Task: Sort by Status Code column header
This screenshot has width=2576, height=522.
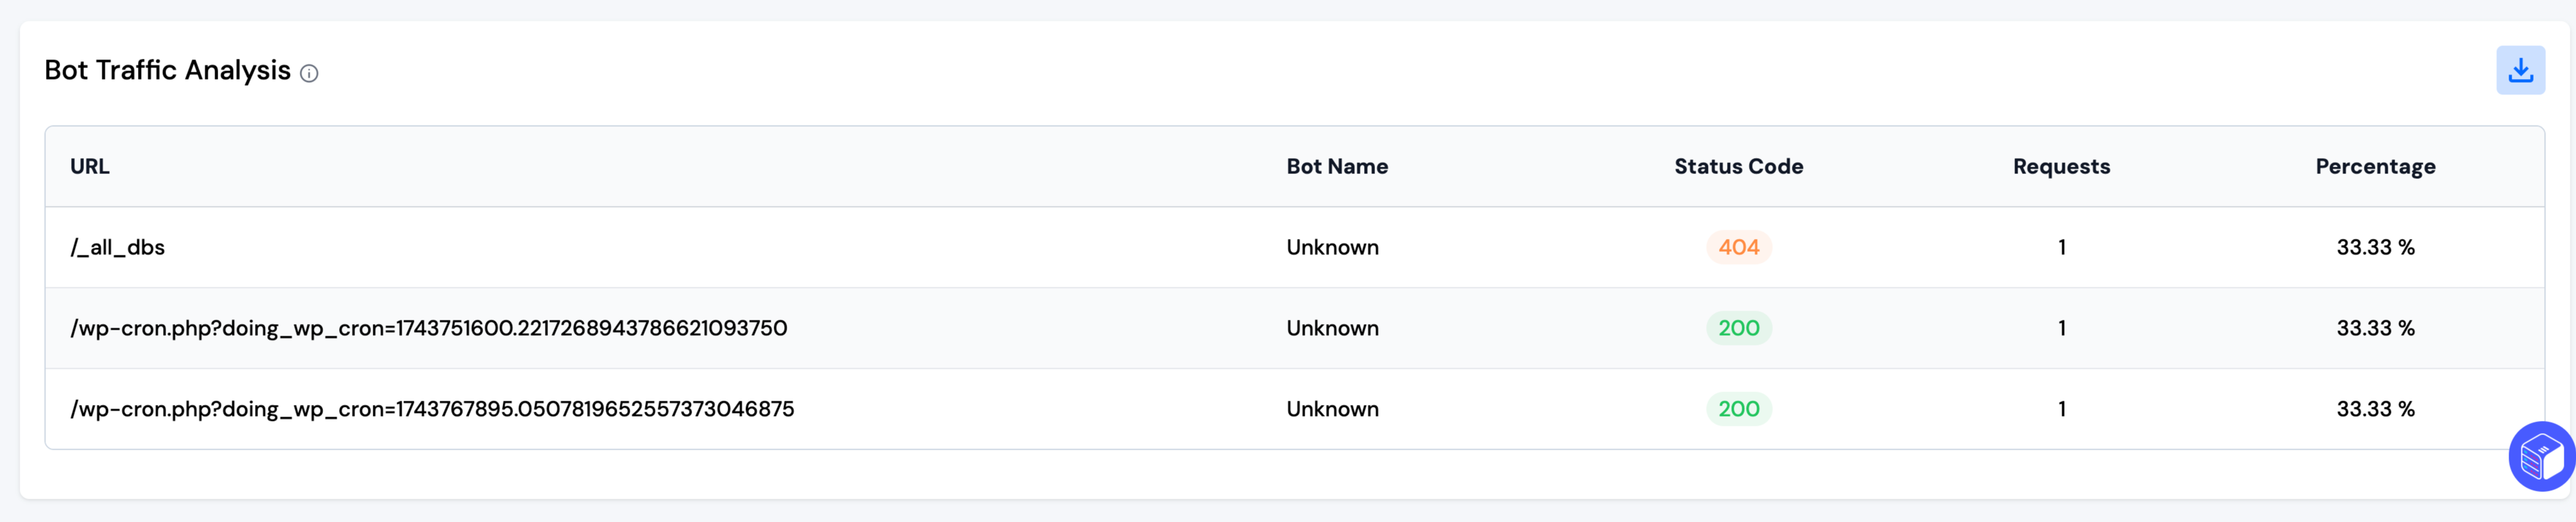Action: [x=1738, y=166]
